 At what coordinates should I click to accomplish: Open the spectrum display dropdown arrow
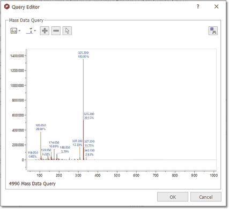20,31
